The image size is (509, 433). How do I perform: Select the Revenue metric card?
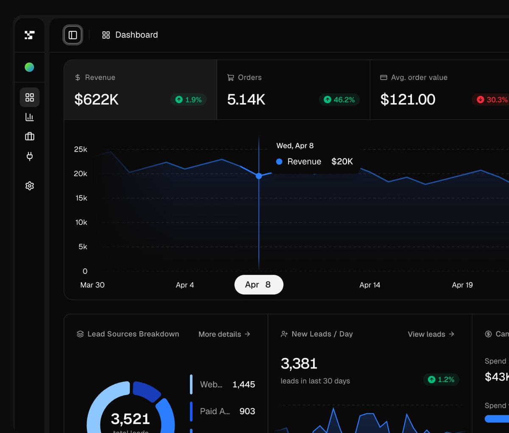coord(140,90)
